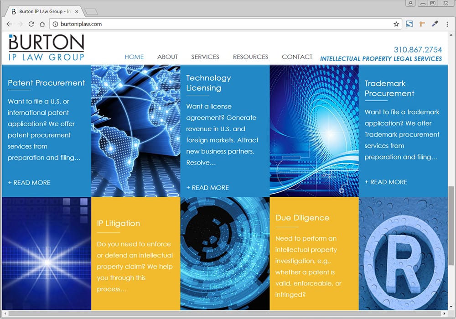Go back with the browser back arrow

tap(9, 24)
